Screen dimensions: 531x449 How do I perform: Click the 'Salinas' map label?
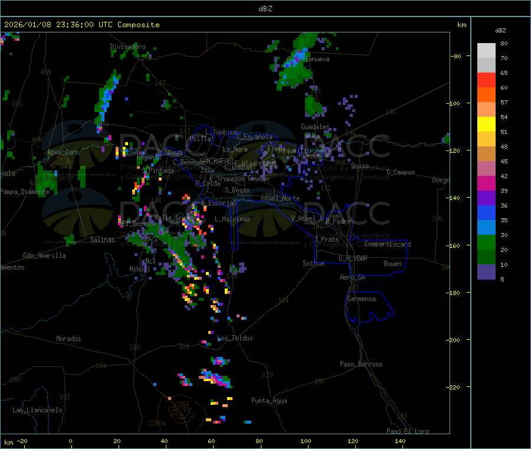coord(102,240)
